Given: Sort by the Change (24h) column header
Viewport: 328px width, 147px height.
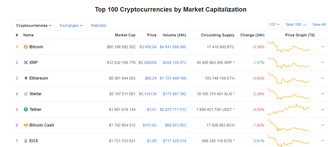Looking at the screenshot, I should (252, 35).
